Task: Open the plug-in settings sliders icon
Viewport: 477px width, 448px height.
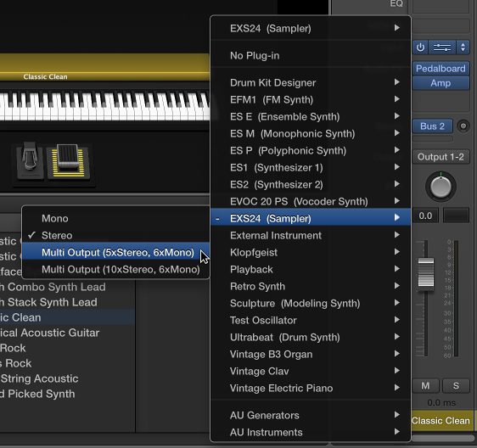Action: pyautogui.click(x=442, y=48)
